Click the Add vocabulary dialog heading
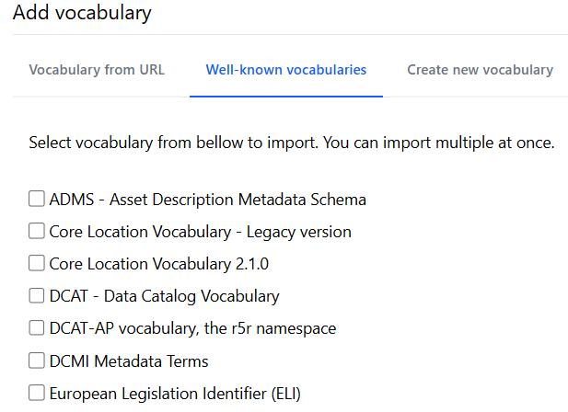 pyautogui.click(x=82, y=14)
